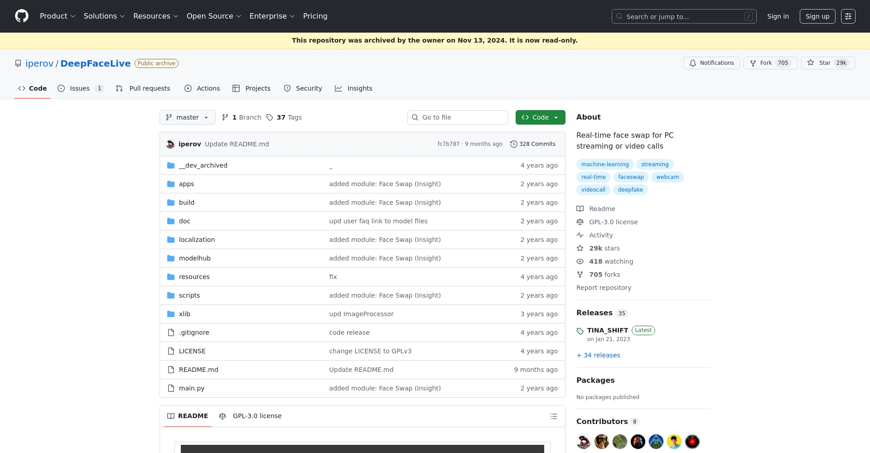Click the last contributor avatar with red circle
Viewport: 870px width, 453px height.
(x=692, y=442)
